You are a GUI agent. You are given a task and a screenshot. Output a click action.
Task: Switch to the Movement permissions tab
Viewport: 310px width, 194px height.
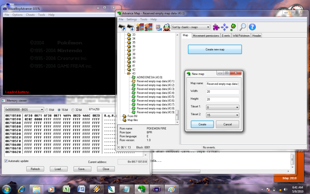click(x=206, y=36)
